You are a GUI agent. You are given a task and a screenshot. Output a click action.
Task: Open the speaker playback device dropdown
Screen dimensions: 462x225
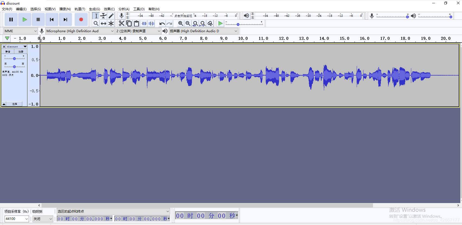[x=204, y=31]
